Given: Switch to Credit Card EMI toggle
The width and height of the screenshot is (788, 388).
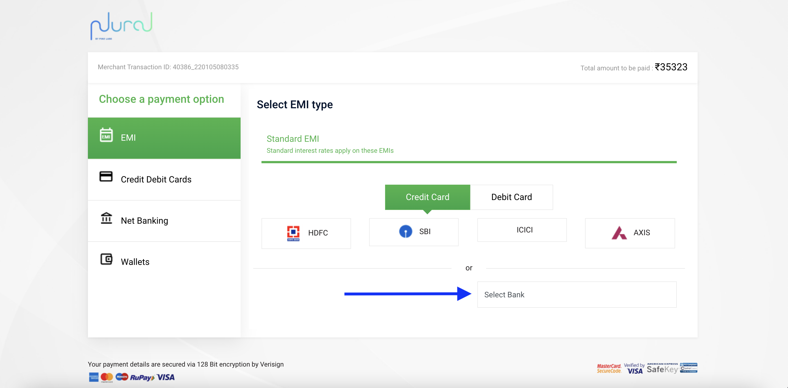Looking at the screenshot, I should click(427, 197).
